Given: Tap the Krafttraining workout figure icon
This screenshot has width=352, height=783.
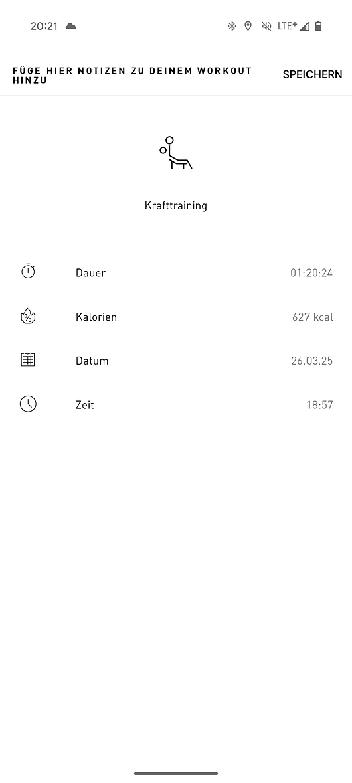Looking at the screenshot, I should coord(176,153).
